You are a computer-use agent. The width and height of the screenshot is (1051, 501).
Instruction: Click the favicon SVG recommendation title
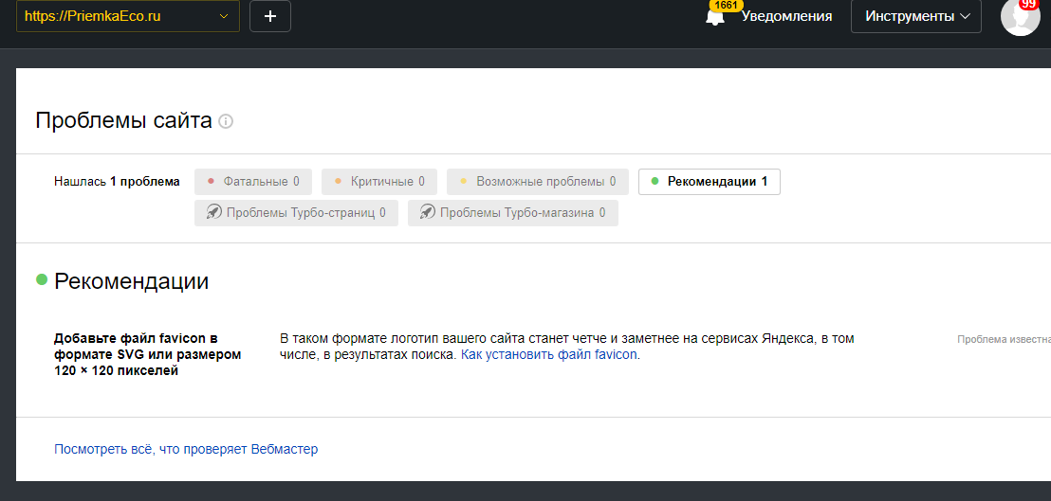coord(147,354)
